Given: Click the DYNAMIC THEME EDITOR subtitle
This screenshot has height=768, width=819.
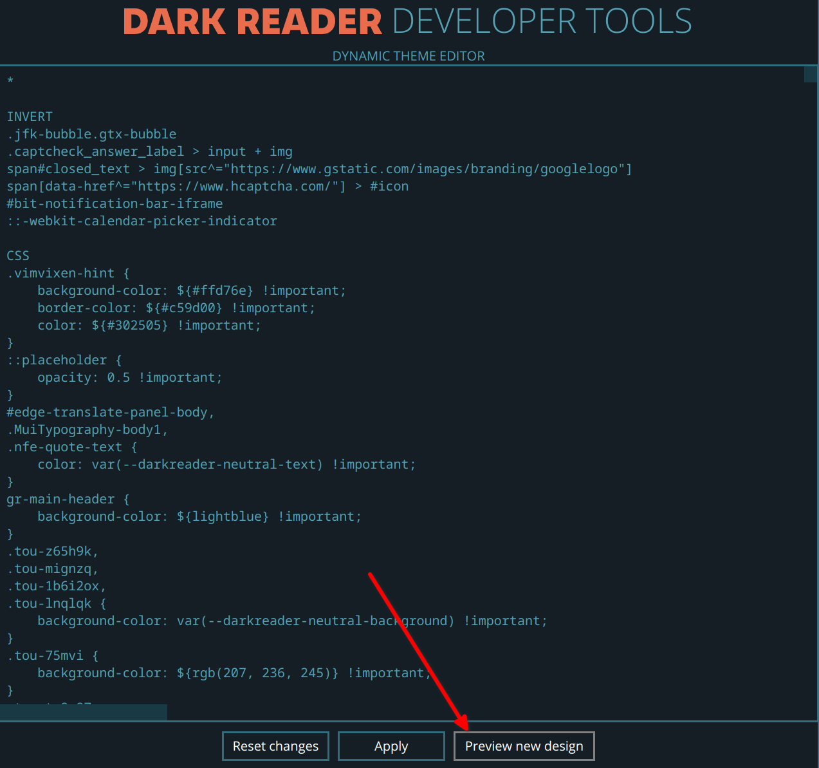Looking at the screenshot, I should pyautogui.click(x=408, y=56).
